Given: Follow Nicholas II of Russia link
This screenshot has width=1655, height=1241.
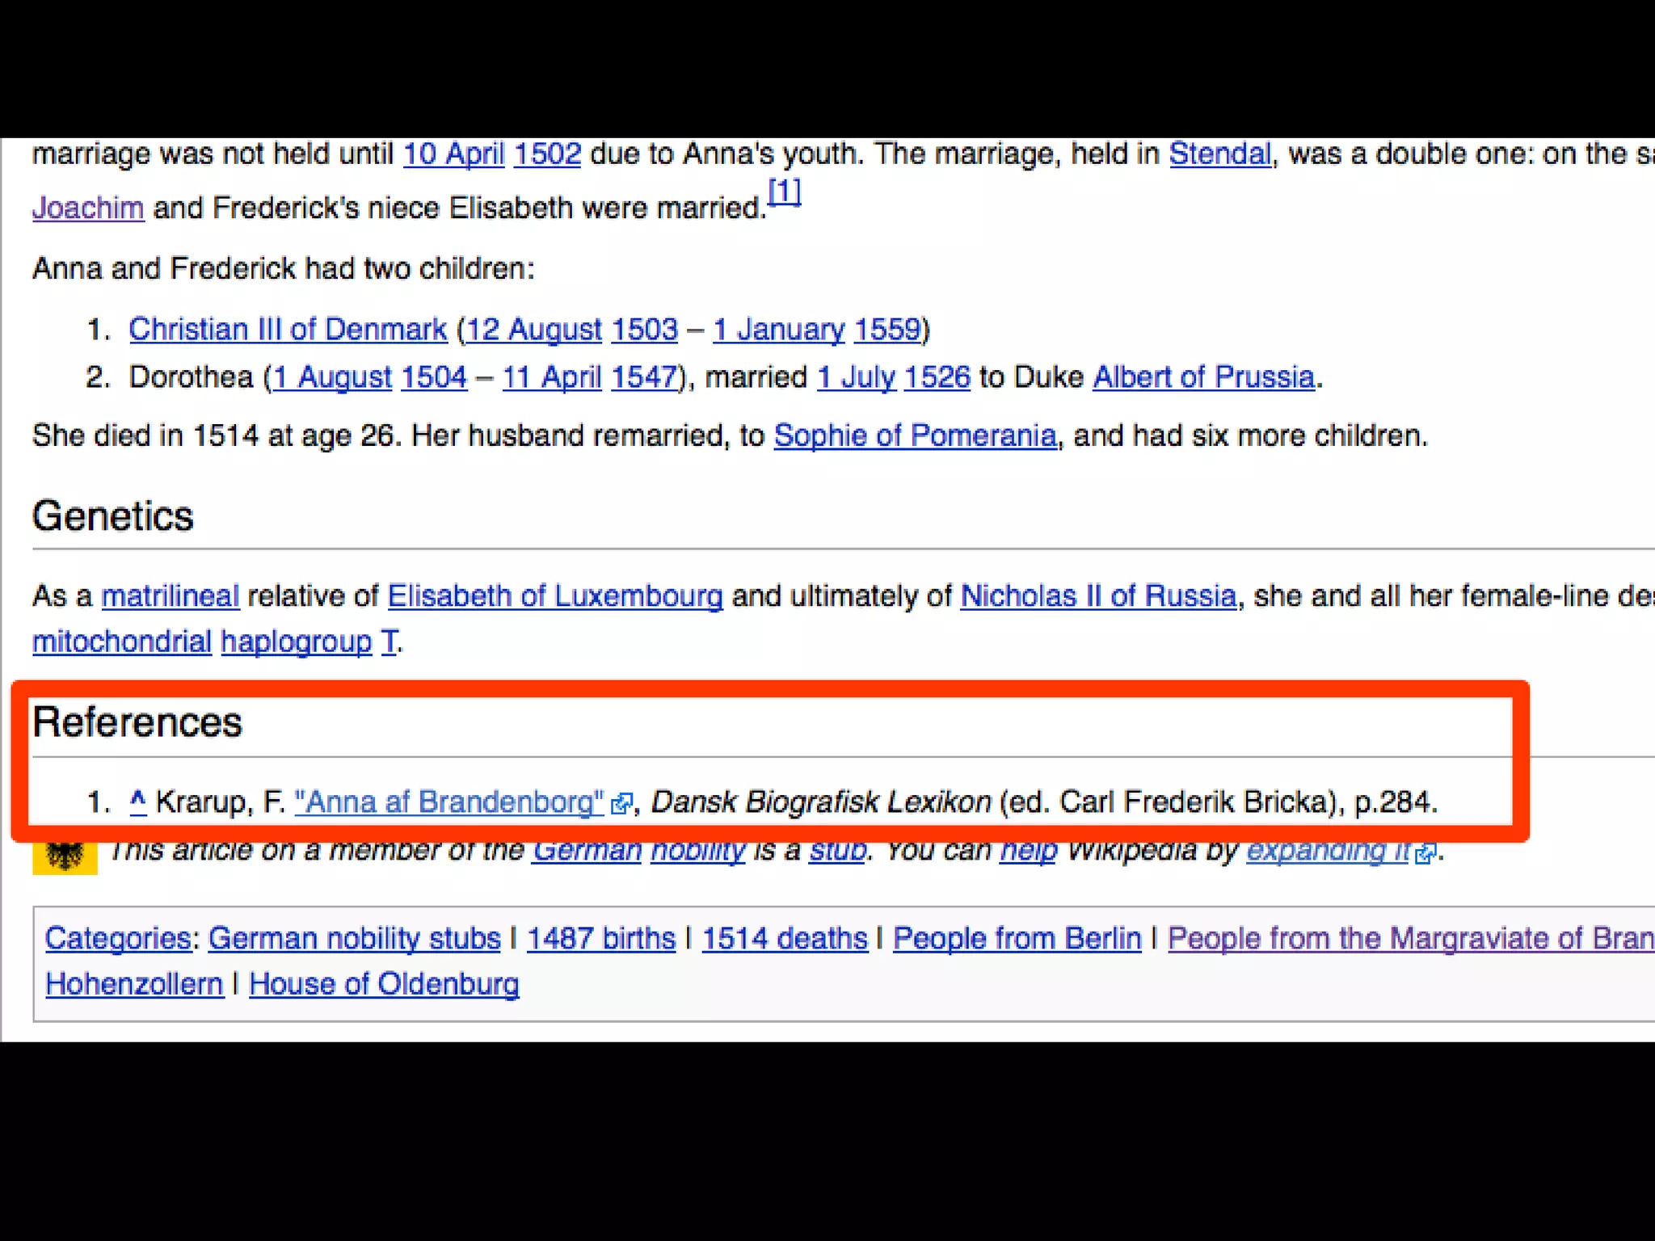Looking at the screenshot, I should (1098, 596).
